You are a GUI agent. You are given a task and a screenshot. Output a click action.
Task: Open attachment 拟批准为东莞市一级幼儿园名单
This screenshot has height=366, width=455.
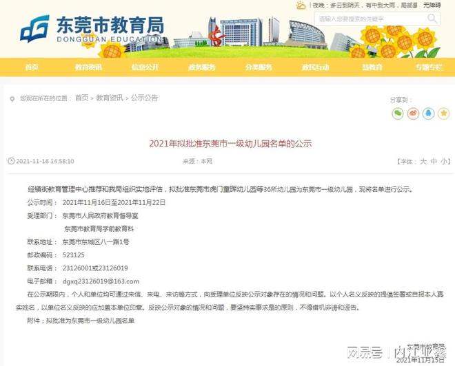pos(90,321)
